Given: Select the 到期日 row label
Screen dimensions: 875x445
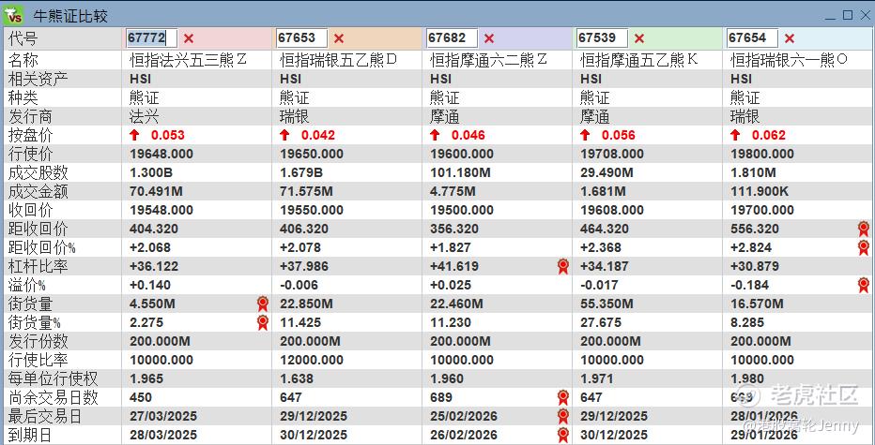Looking at the screenshot, I should coord(31,435).
